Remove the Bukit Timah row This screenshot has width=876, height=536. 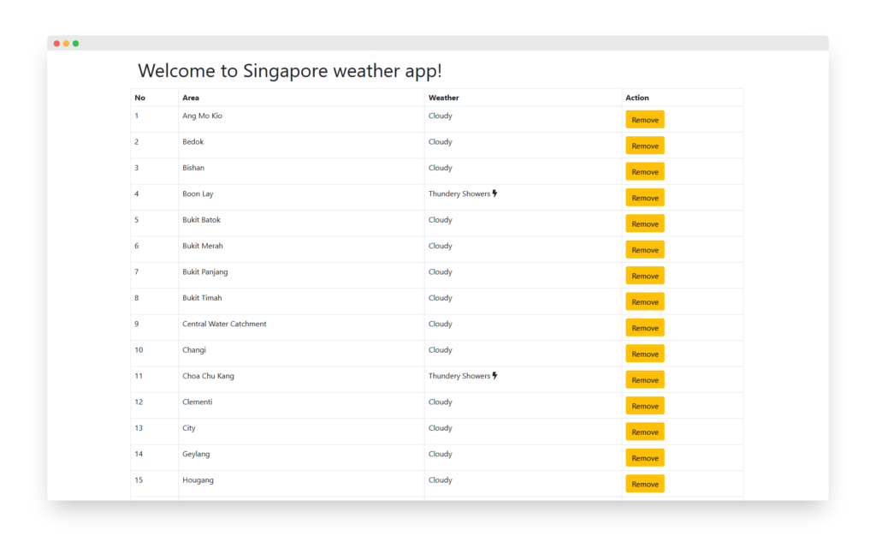[645, 301]
